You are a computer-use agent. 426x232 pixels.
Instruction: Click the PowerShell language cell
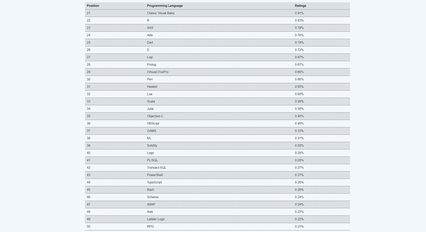[155, 175]
